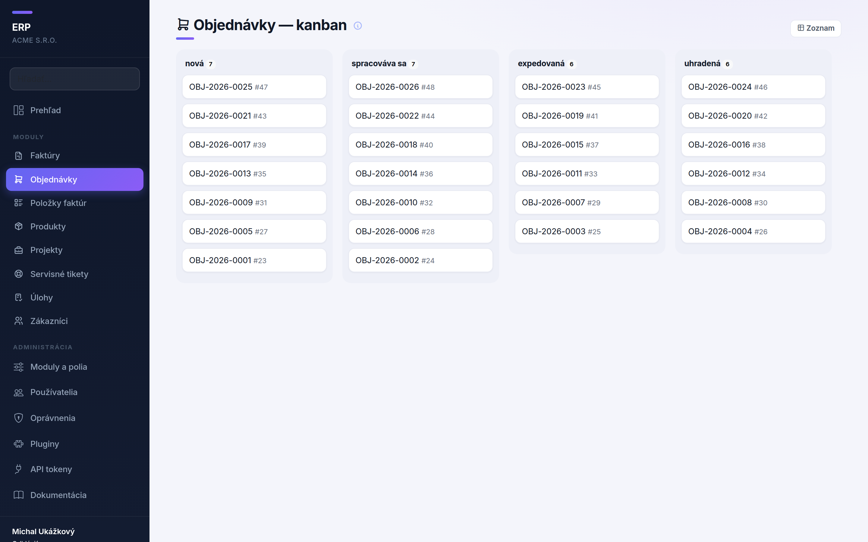This screenshot has height=542, width=868.
Task: Open order card OBJ-2026-0025
Action: (254, 87)
